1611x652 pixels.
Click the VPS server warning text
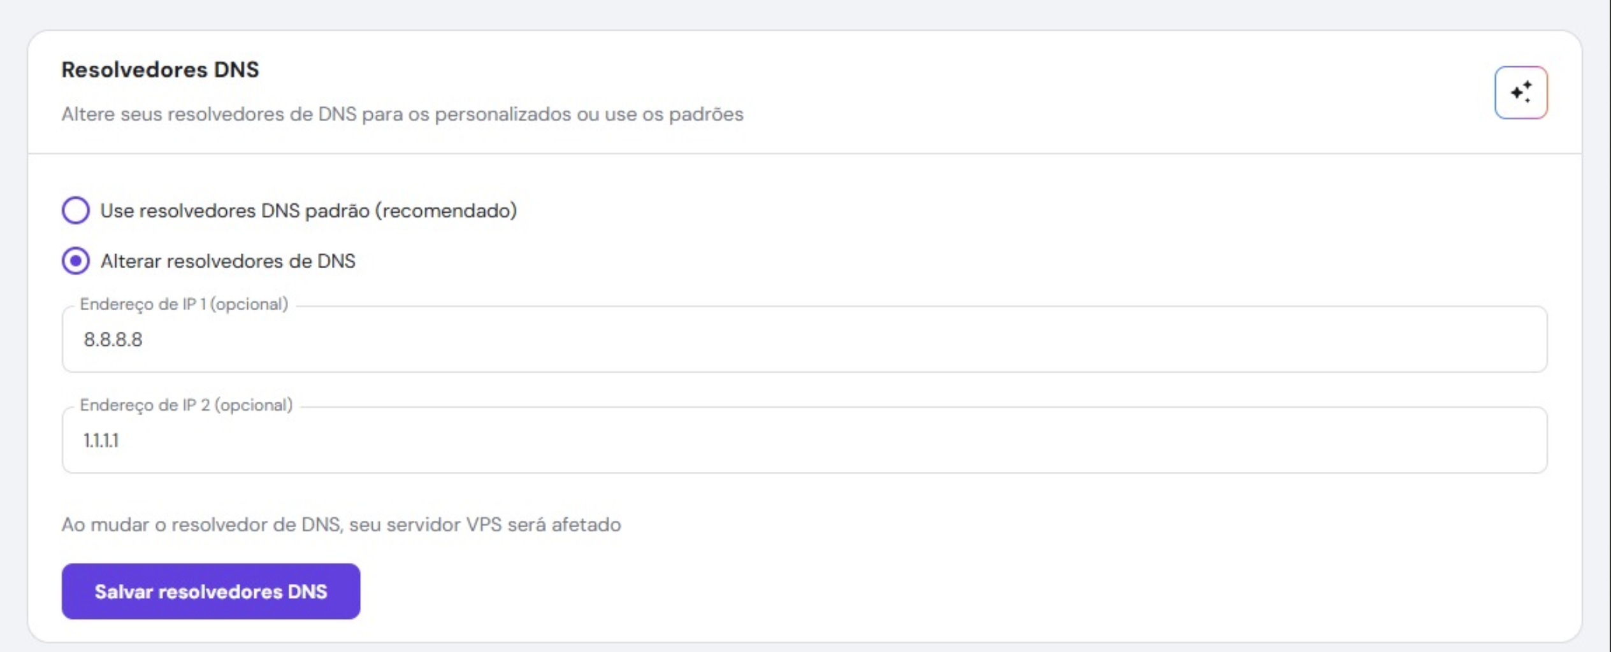(341, 525)
